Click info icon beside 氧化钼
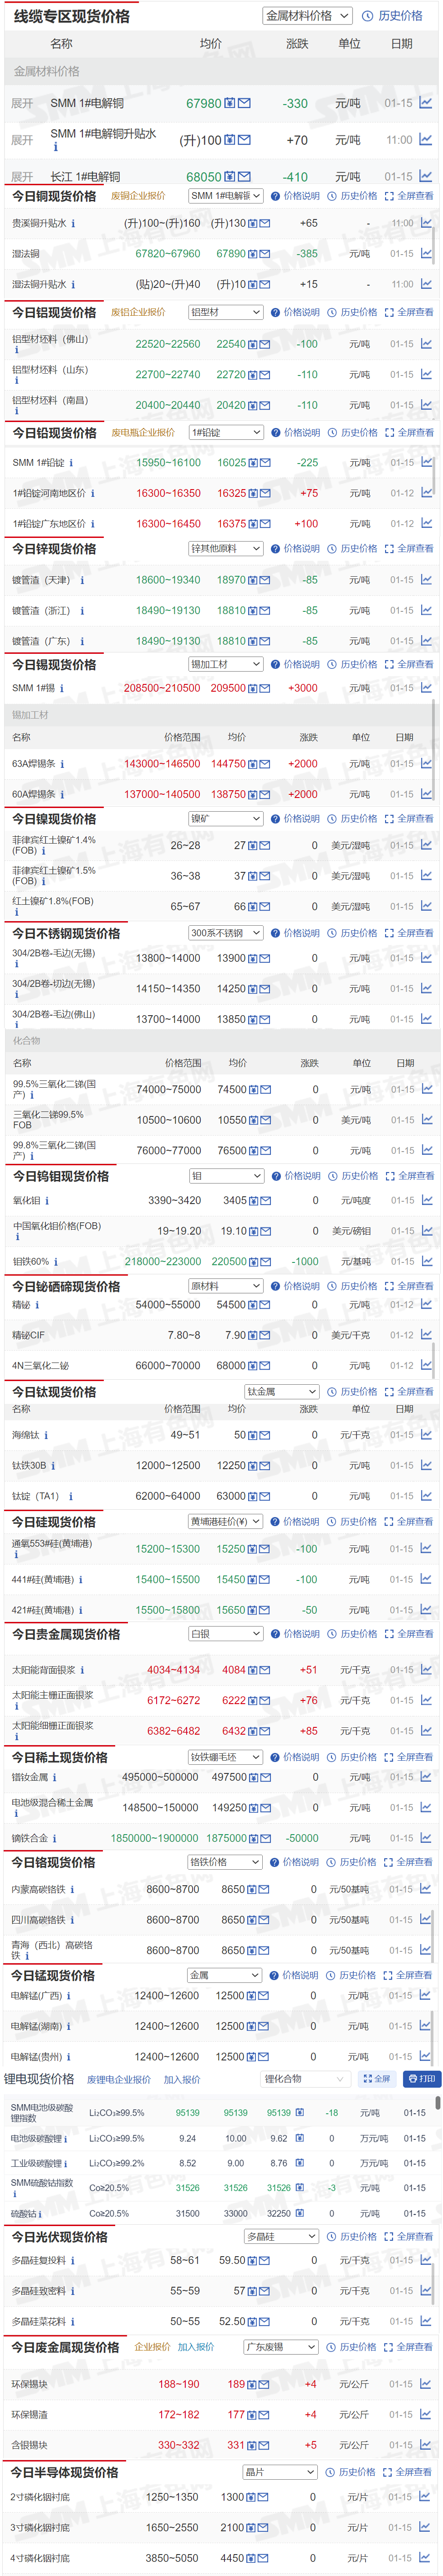Viewport: 443px width, 2576px height. [47, 1201]
